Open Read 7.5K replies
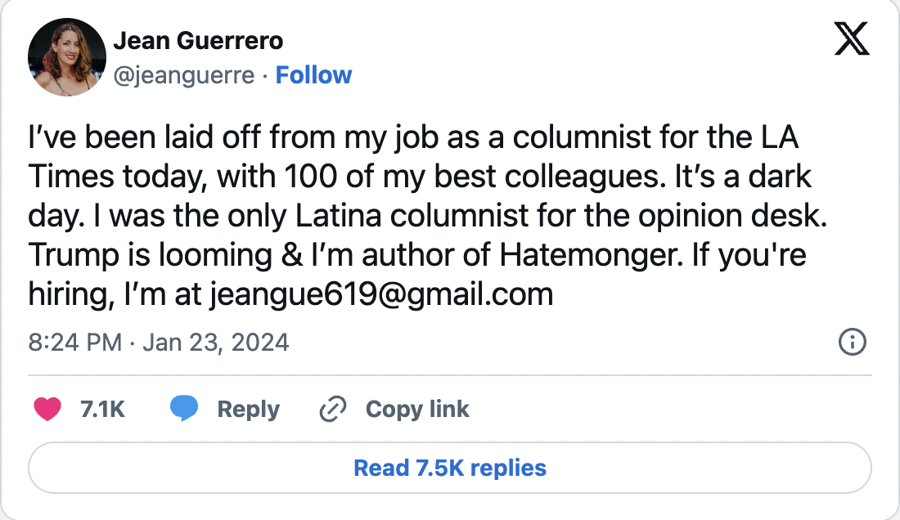Screen dimensions: 900x520 point(450,468)
